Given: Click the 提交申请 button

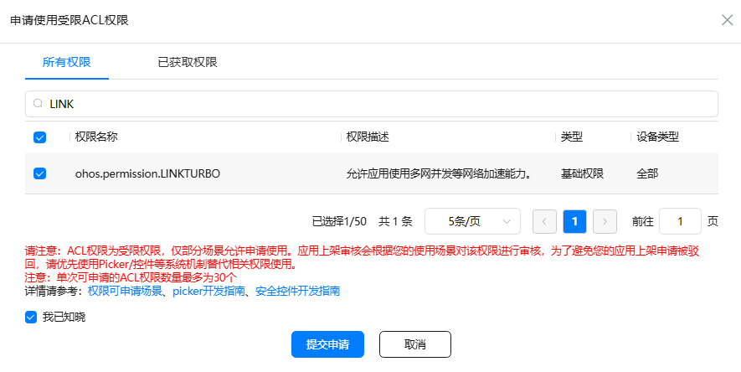Looking at the screenshot, I should click(327, 344).
